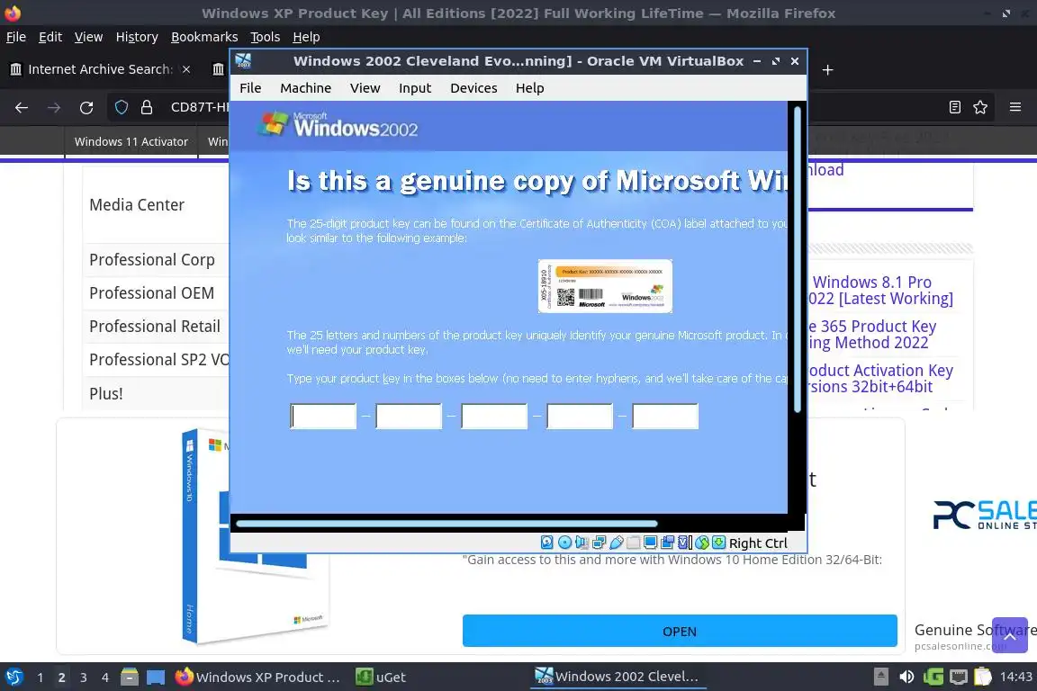Open Office 365 Product Key link
The image size is (1037, 691).
point(871,335)
